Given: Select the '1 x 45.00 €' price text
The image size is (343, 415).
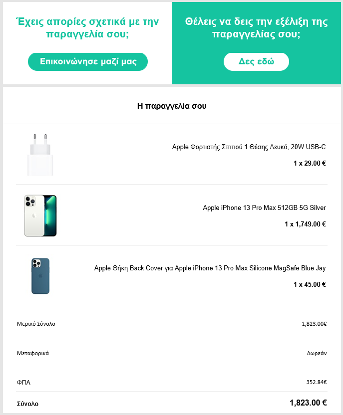Looking at the screenshot, I should [x=310, y=284].
